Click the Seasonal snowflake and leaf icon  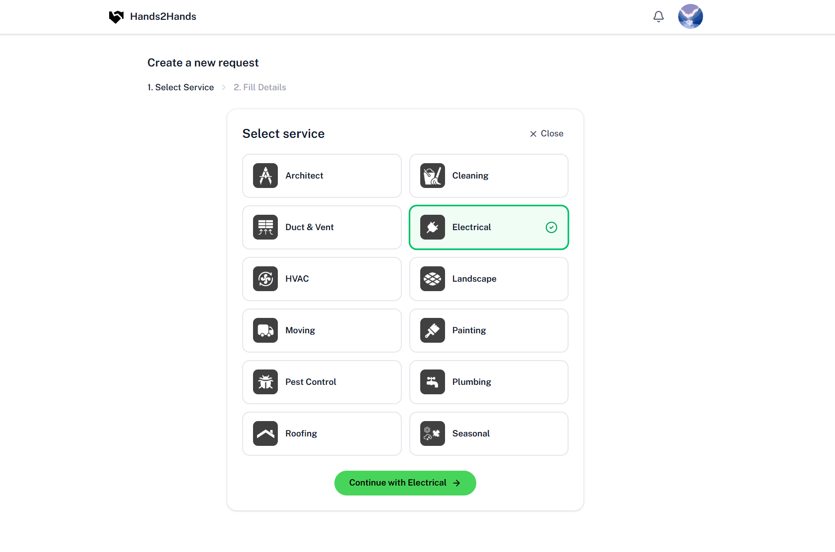coord(433,433)
